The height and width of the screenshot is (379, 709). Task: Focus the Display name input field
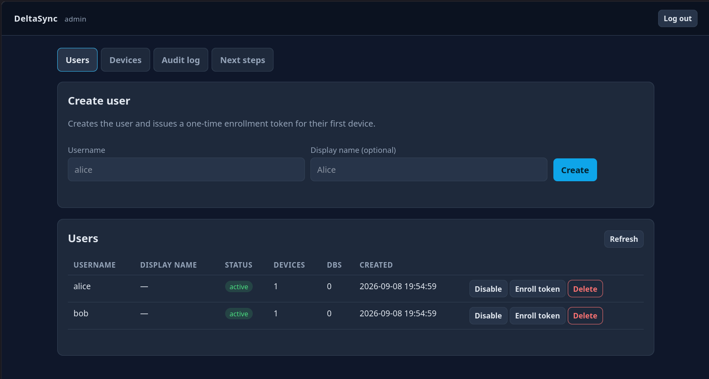click(x=429, y=169)
